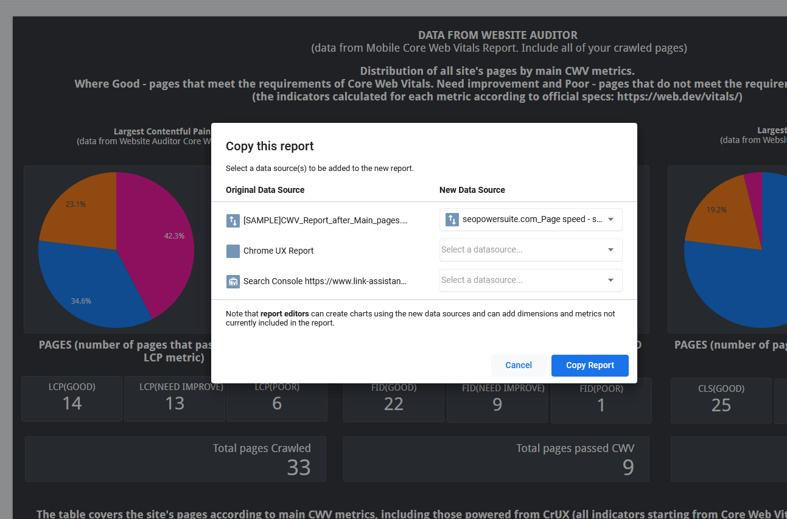Click the note about report editors
Screen dimensions: 787x519
pyautogui.click(x=421, y=318)
